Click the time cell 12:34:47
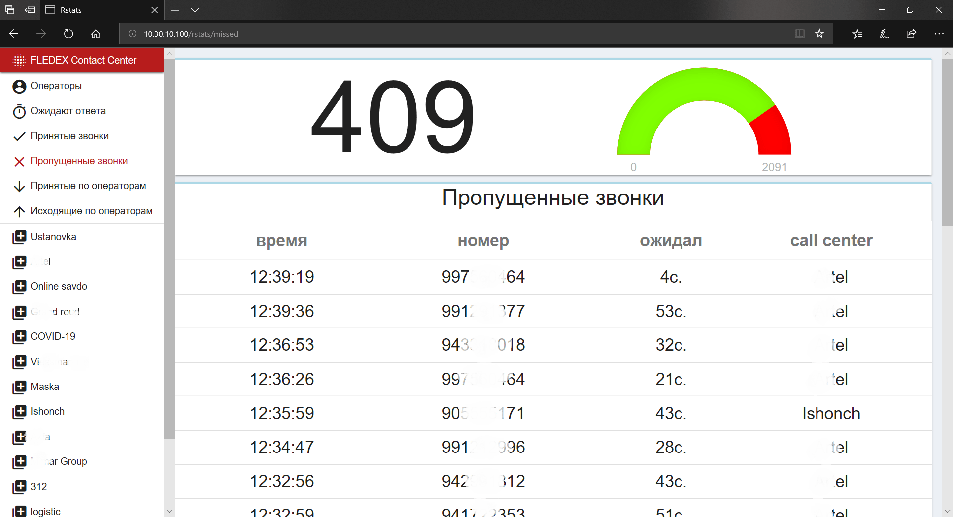953x517 pixels. tap(281, 447)
